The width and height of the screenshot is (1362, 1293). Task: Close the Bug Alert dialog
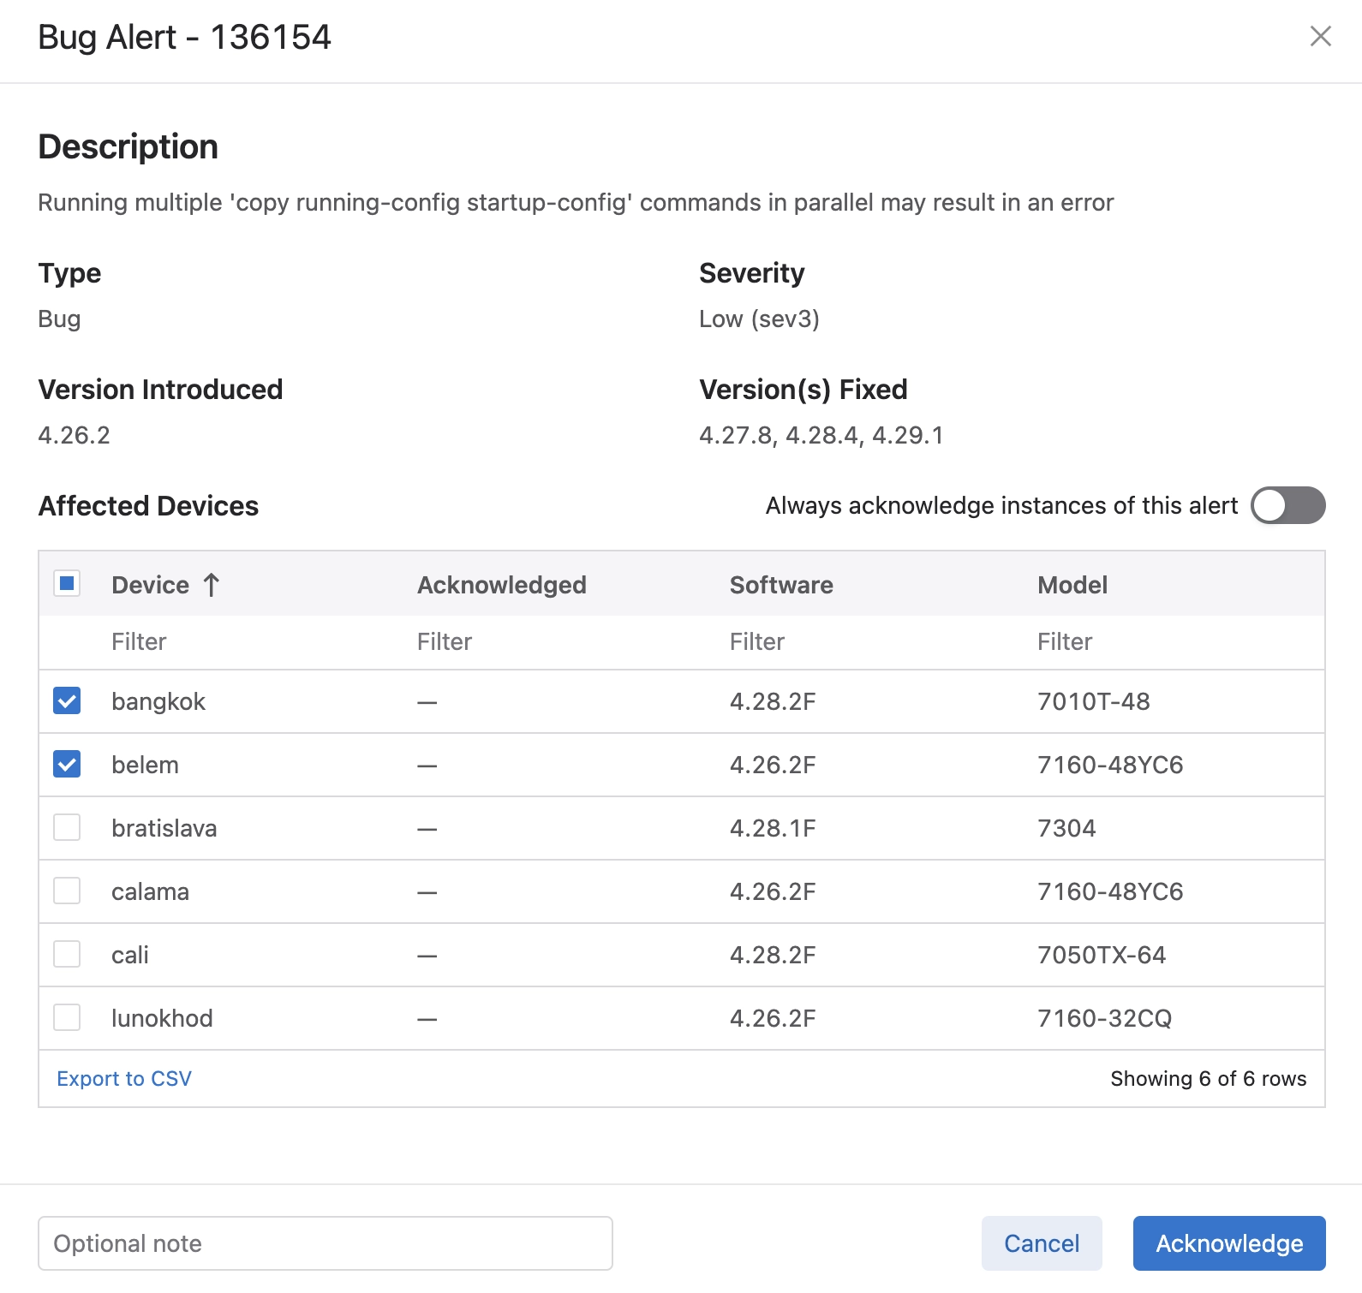point(1320,36)
